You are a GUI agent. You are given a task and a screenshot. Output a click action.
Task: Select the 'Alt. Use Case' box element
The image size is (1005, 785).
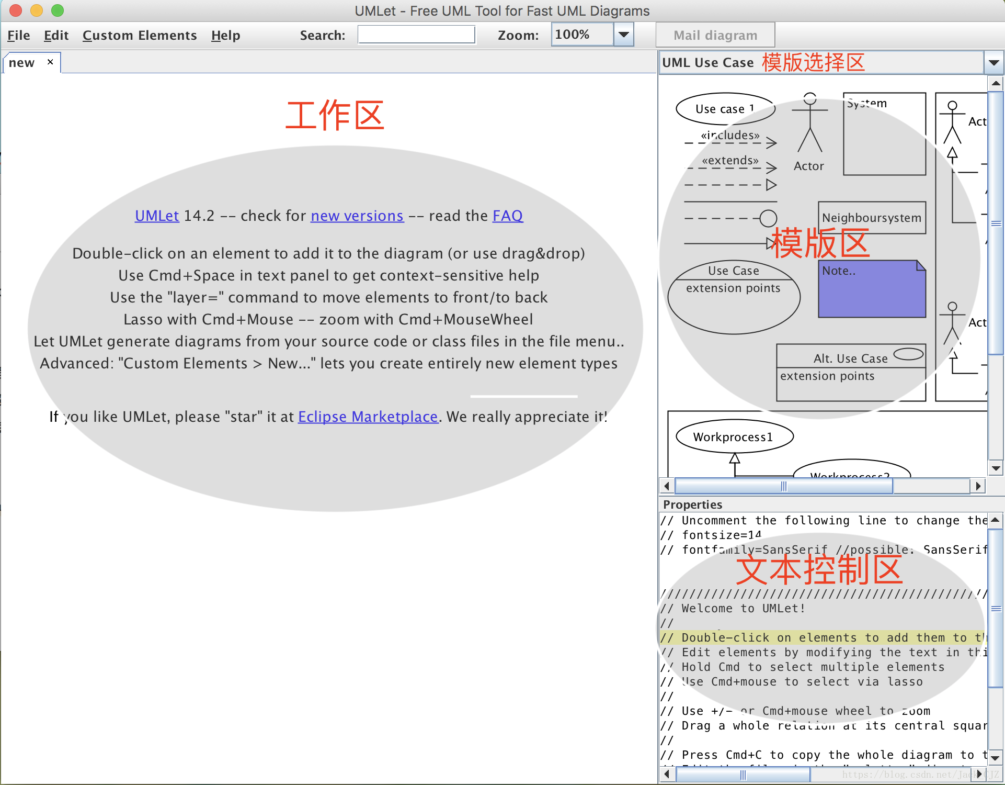click(x=851, y=373)
